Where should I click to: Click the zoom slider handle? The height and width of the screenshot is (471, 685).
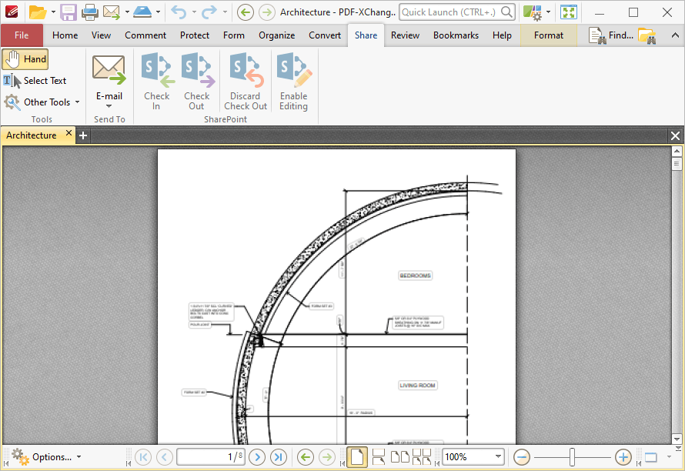click(x=572, y=457)
